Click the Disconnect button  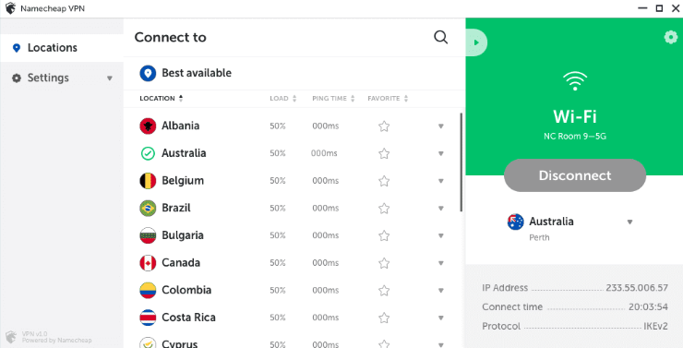574,175
